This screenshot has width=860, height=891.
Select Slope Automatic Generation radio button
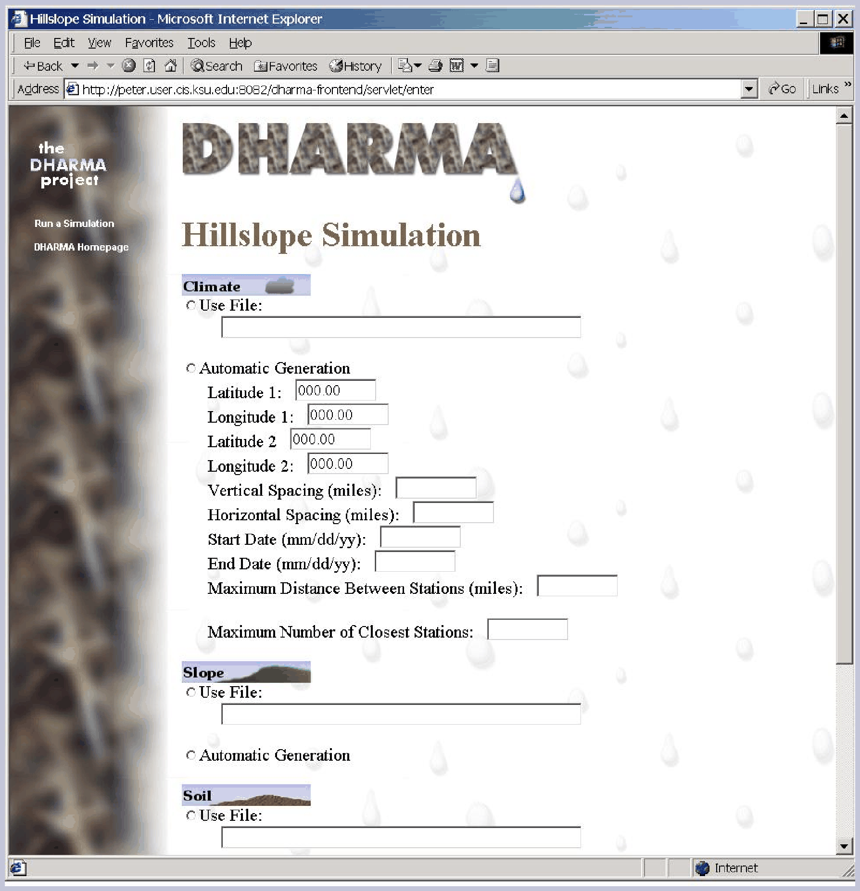tap(191, 755)
